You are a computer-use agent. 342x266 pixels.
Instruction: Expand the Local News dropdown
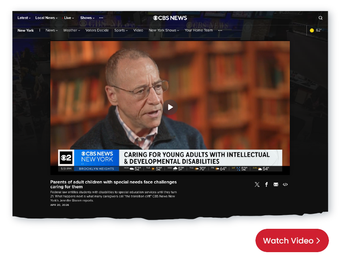[46, 18]
